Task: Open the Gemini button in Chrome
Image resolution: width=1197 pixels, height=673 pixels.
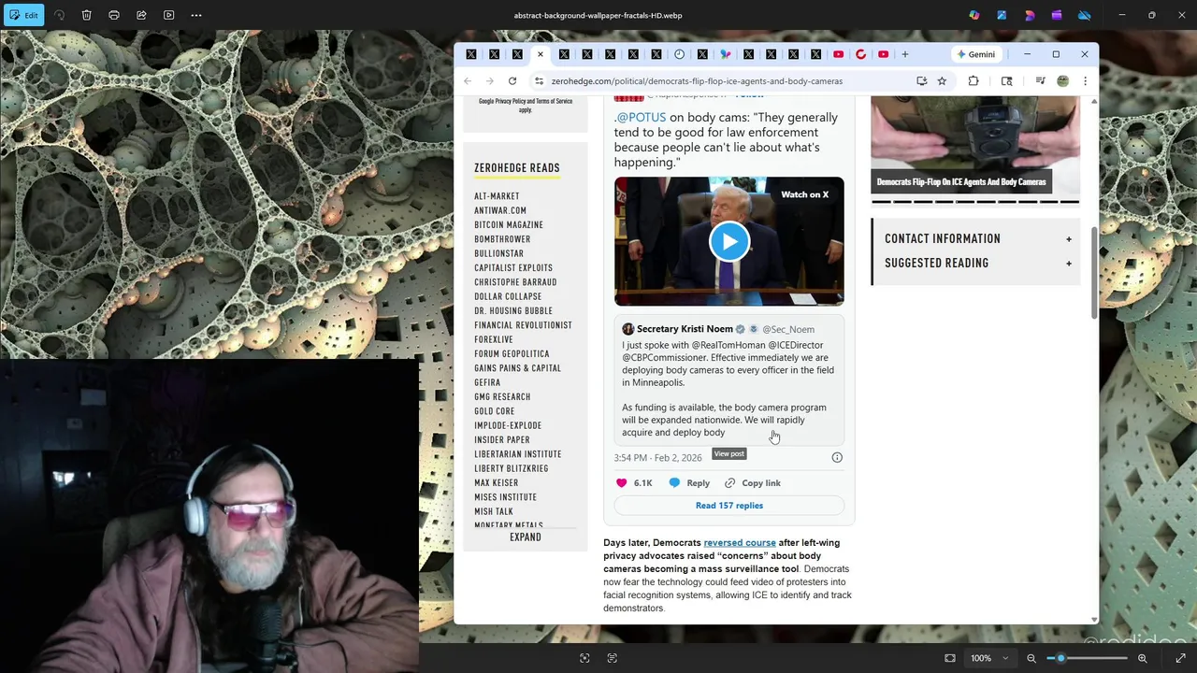Action: [x=975, y=54]
